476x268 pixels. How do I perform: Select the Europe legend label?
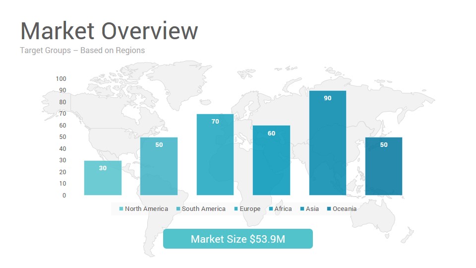coord(250,209)
